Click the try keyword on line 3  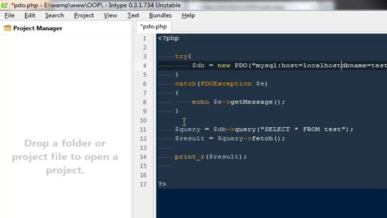point(181,56)
